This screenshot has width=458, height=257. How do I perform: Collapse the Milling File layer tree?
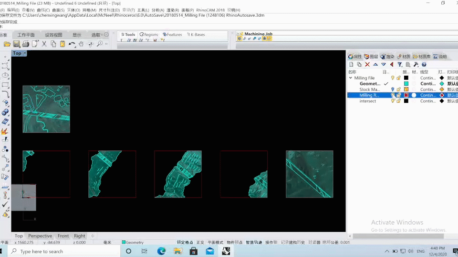coord(350,78)
